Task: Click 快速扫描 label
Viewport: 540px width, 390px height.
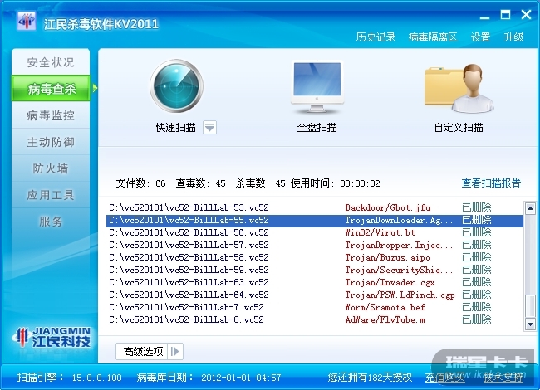Action: click(x=175, y=128)
